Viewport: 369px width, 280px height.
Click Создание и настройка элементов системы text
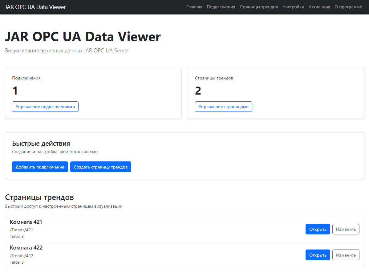coord(55,152)
